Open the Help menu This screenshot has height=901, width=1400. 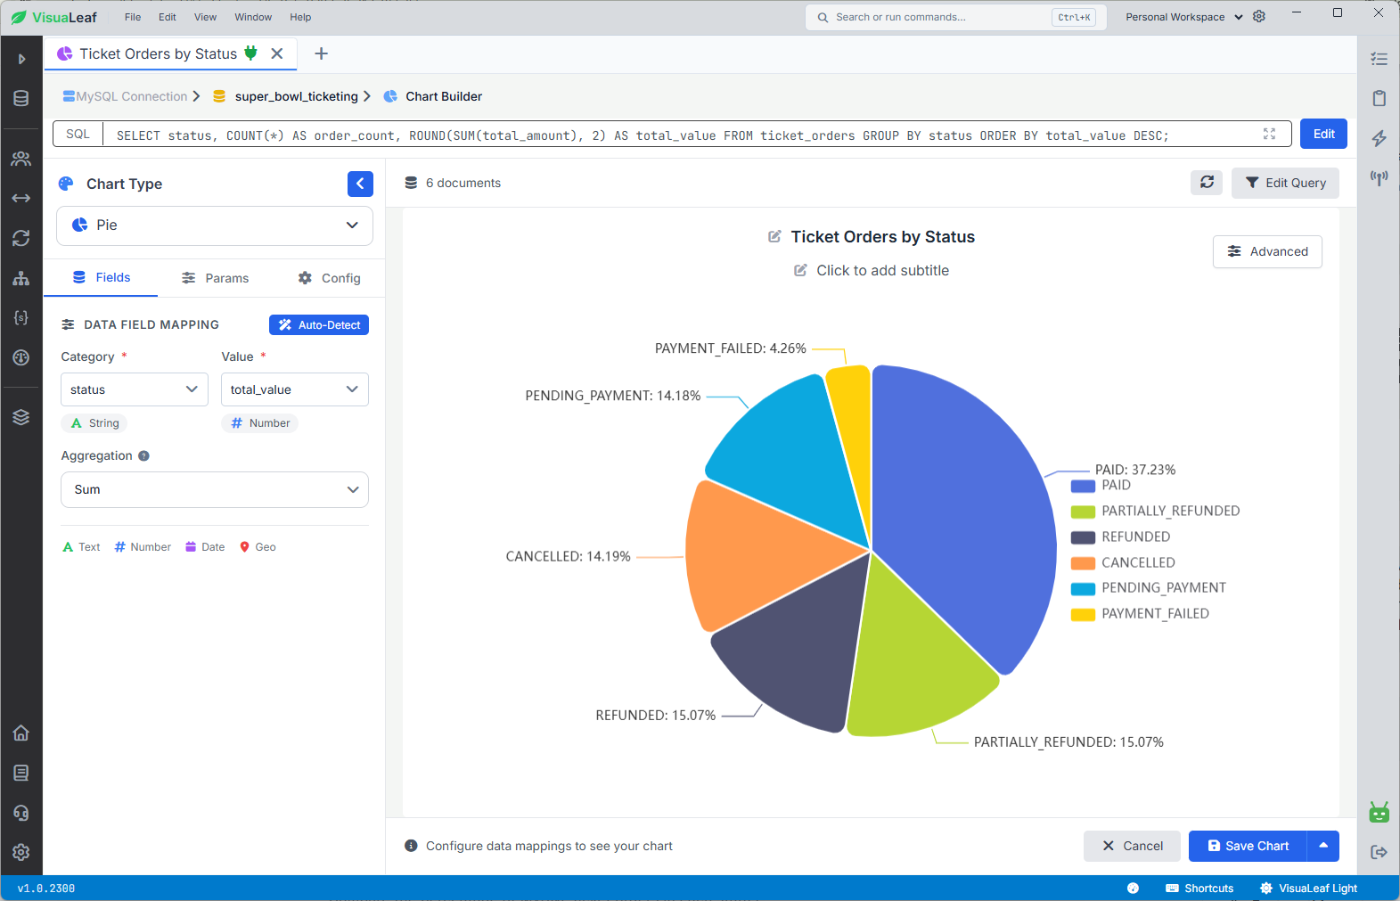(300, 17)
